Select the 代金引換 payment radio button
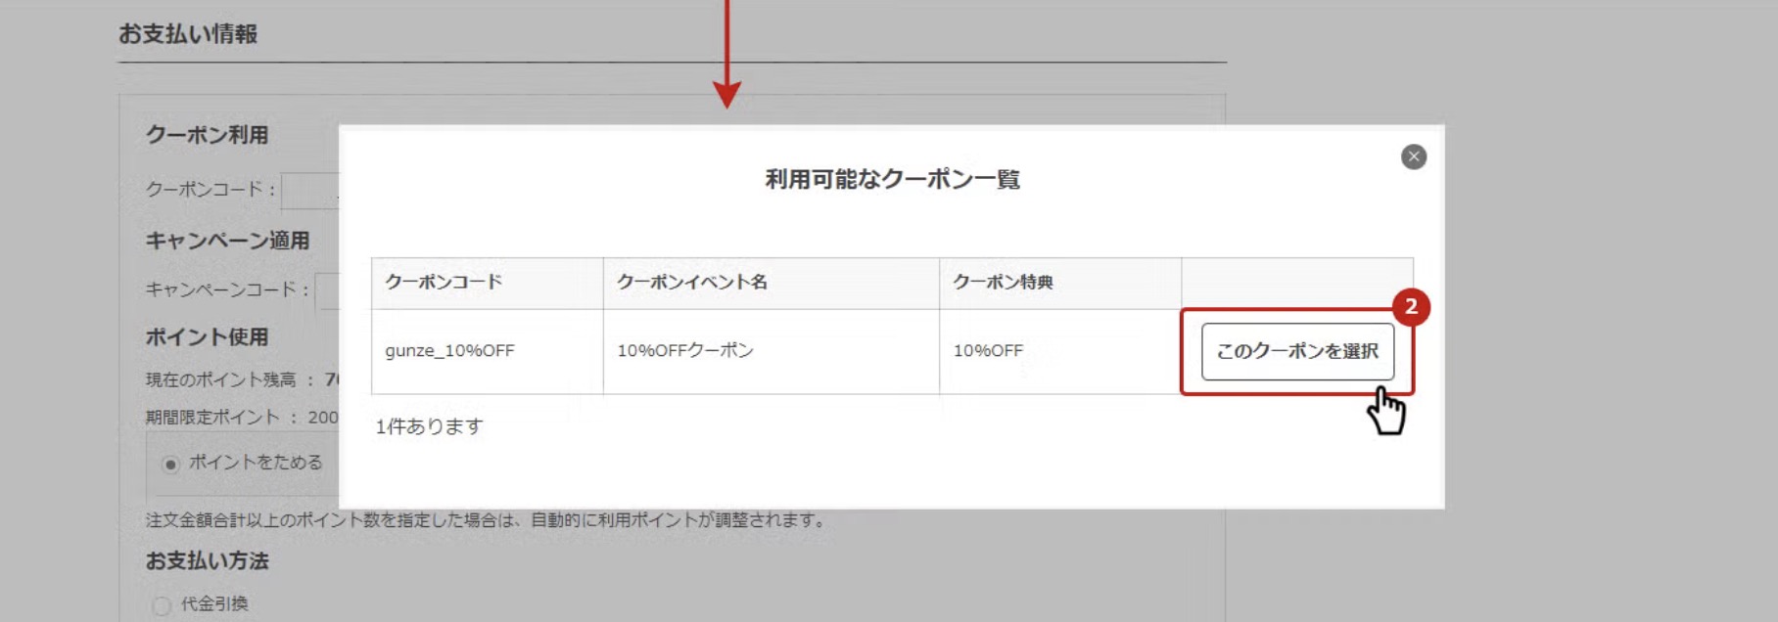The height and width of the screenshot is (622, 1778). point(162,605)
